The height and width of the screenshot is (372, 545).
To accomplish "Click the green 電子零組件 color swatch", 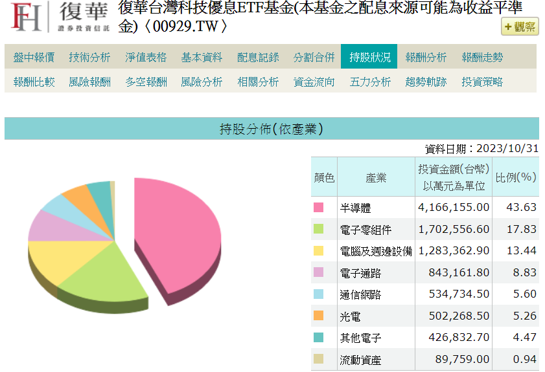I will pos(318,228).
